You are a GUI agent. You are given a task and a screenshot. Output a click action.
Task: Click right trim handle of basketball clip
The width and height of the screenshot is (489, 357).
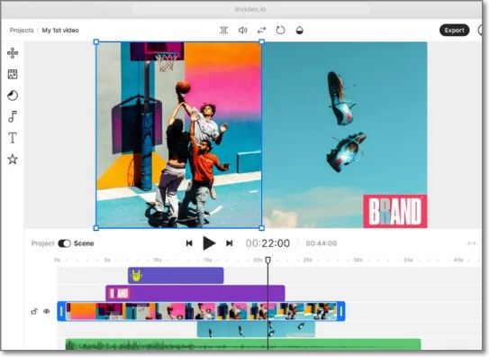pos(341,311)
